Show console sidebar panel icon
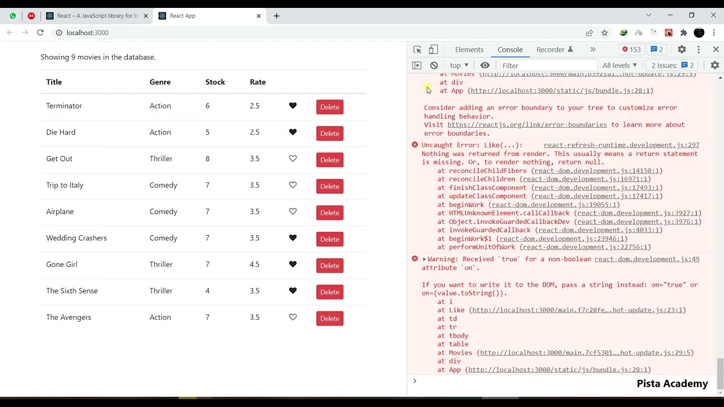 (417, 66)
